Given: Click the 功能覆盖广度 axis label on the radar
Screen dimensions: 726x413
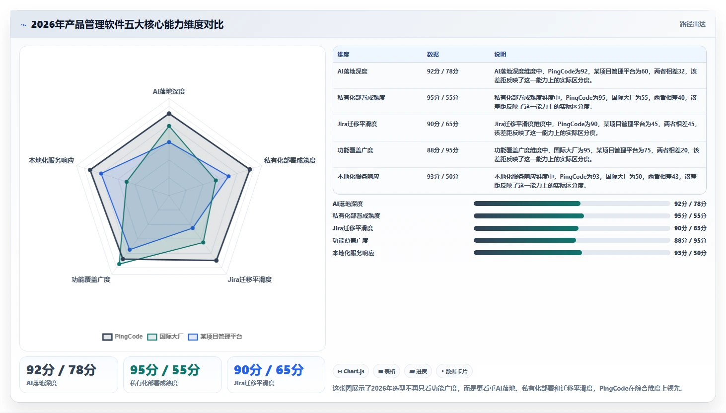Looking at the screenshot, I should point(91,279).
